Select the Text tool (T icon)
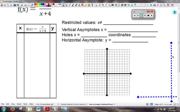Viewport: 180px width, 112px height. point(92,5)
